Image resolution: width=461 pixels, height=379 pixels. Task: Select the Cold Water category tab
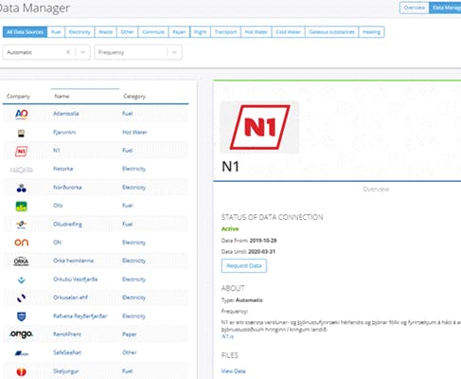(288, 32)
